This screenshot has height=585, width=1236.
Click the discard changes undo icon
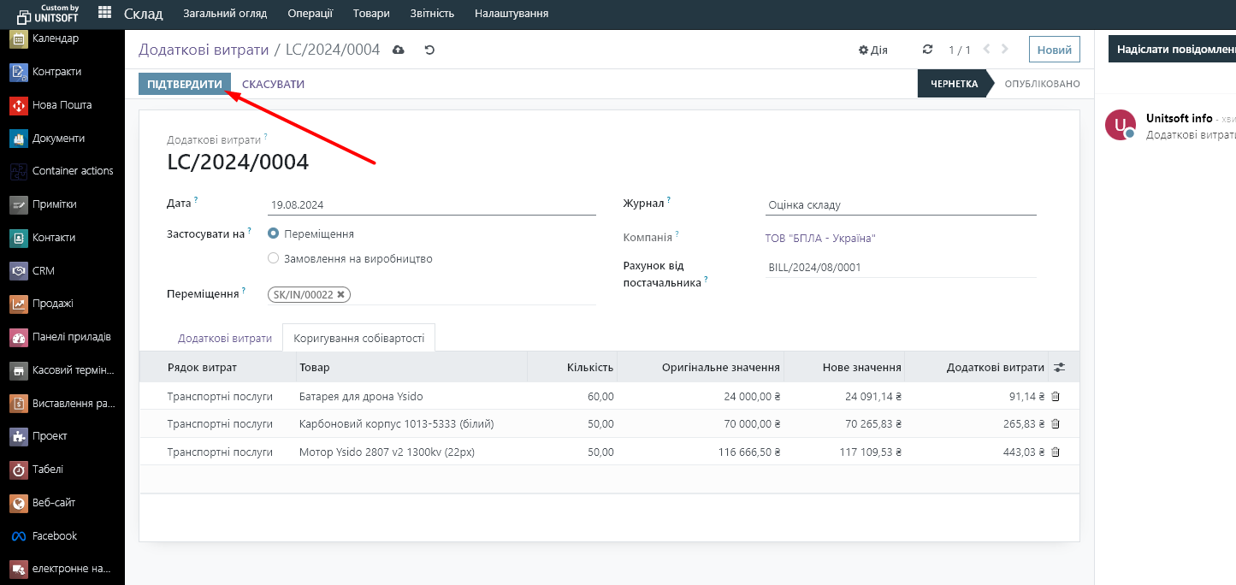[x=429, y=50]
